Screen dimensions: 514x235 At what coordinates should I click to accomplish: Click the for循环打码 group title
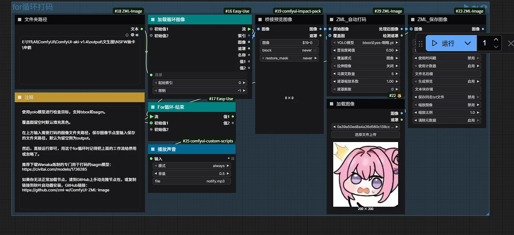[33, 7]
